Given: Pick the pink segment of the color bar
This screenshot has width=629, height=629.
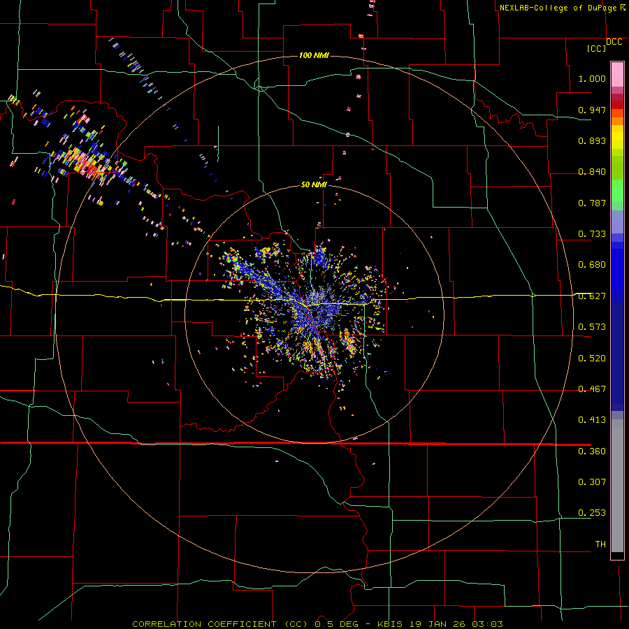Looking at the screenshot, I should [617, 74].
